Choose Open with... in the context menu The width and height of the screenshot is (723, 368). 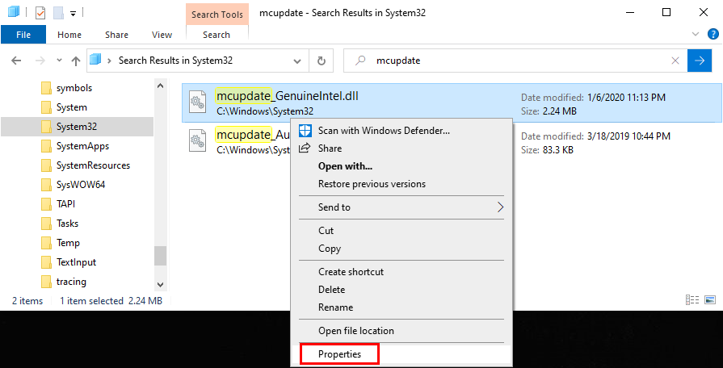(401, 166)
